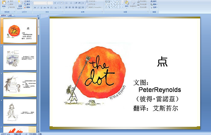
Task: Click the Copy (复制) icon
Action: pyautogui.click(x=9, y=4)
